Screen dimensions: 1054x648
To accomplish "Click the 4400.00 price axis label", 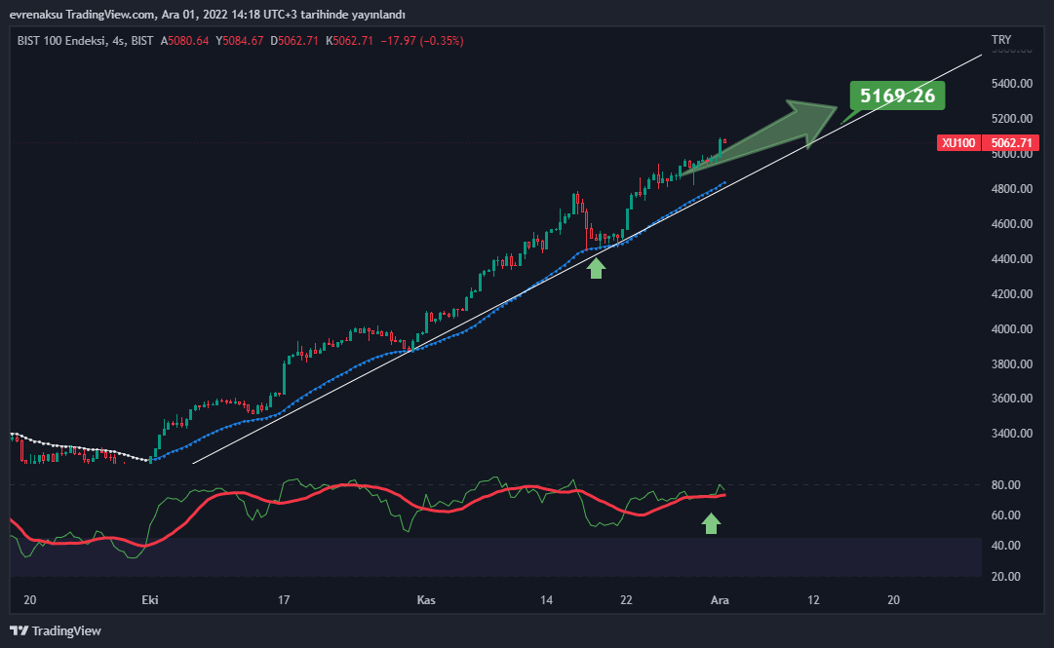I will (x=1012, y=258).
